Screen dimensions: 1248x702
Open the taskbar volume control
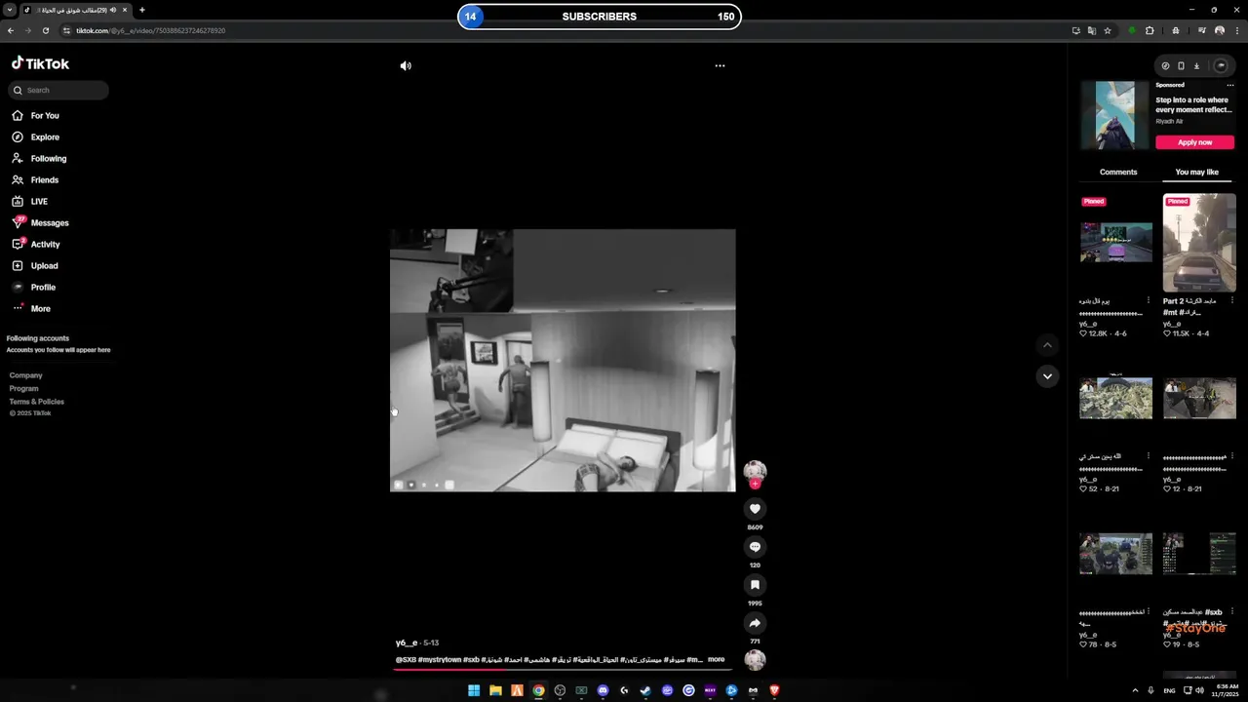click(x=1199, y=690)
